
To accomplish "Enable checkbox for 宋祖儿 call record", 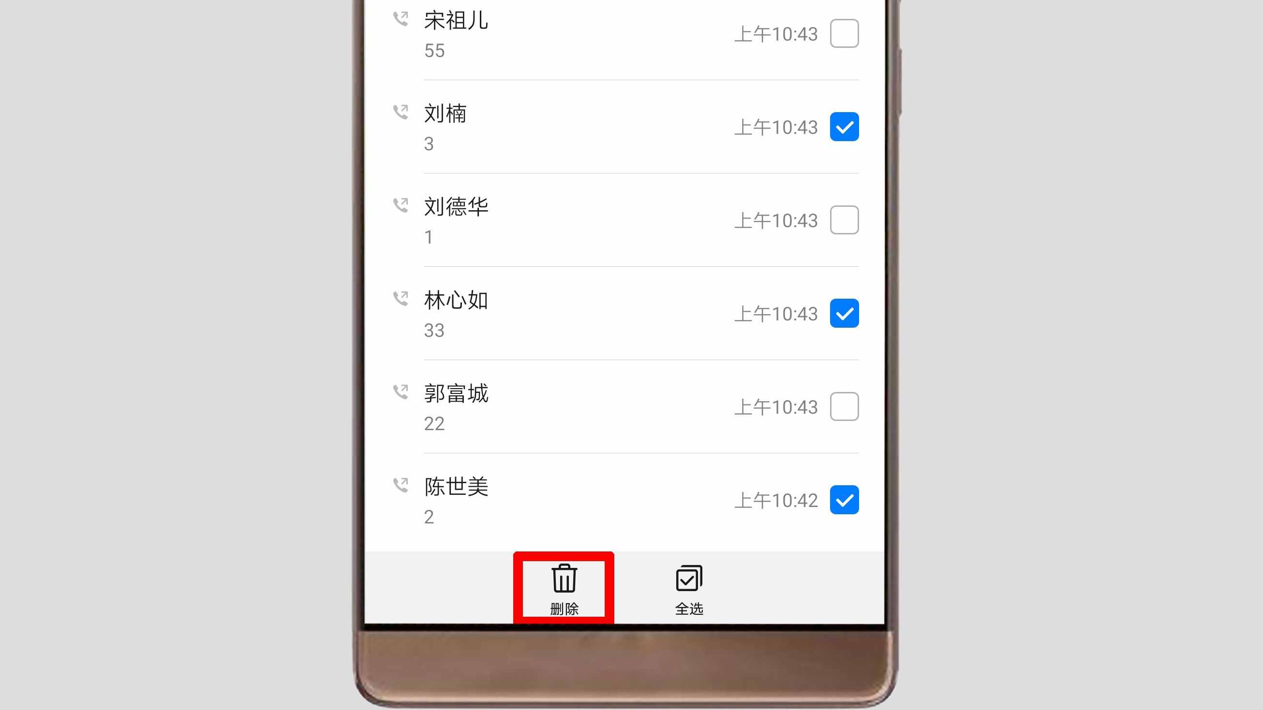I will pos(842,33).
